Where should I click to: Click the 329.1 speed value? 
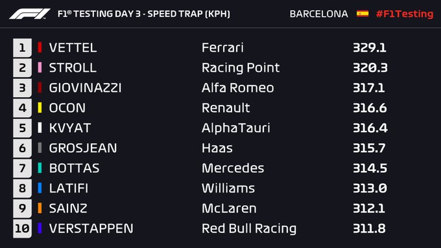pos(370,48)
